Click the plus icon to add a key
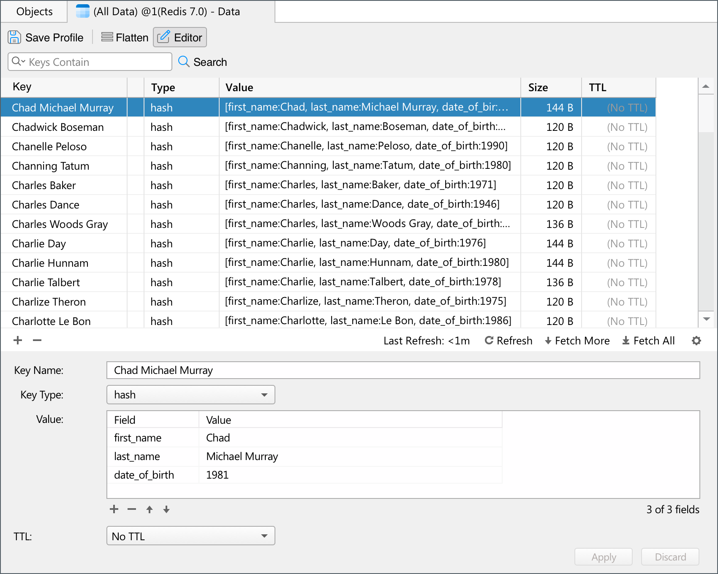The image size is (718, 574). [18, 340]
